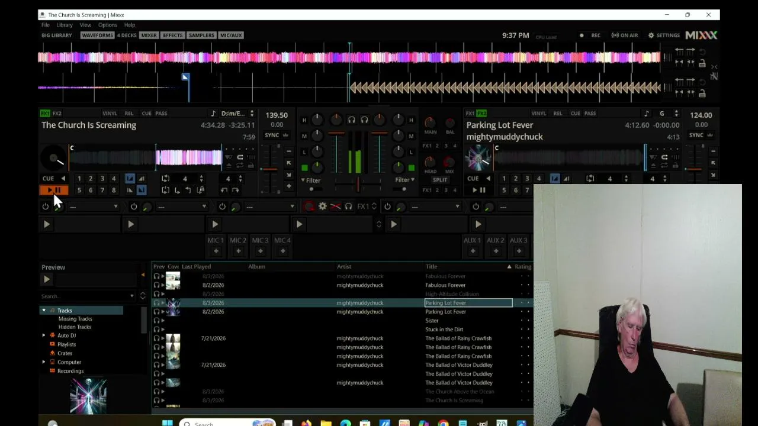Toggle the MIC/AUX section
Screen dimensions: 758x426
231,35
